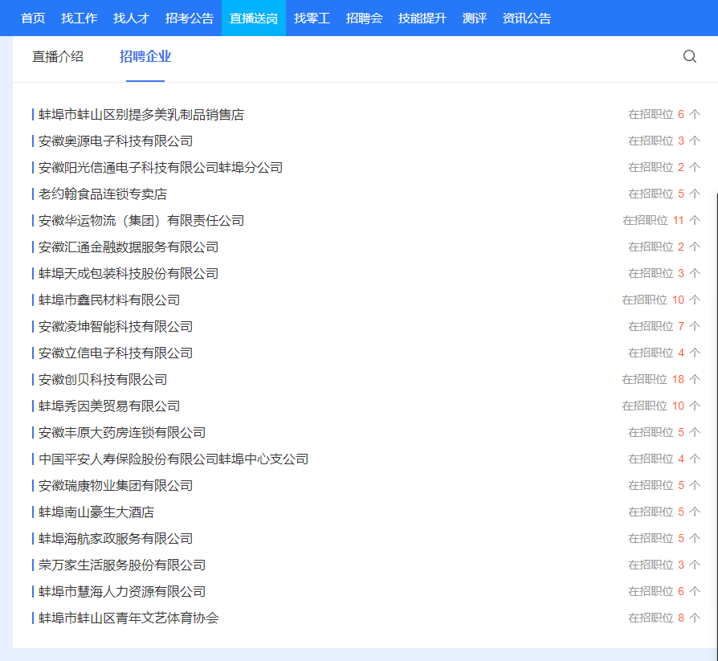Click the highlighted 直播送岗 menu item
The height and width of the screenshot is (661, 718).
[x=253, y=18]
